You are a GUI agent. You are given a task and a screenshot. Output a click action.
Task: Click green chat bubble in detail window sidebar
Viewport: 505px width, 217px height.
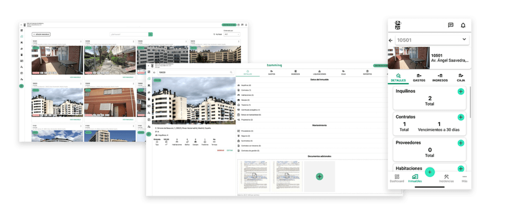[x=149, y=134]
